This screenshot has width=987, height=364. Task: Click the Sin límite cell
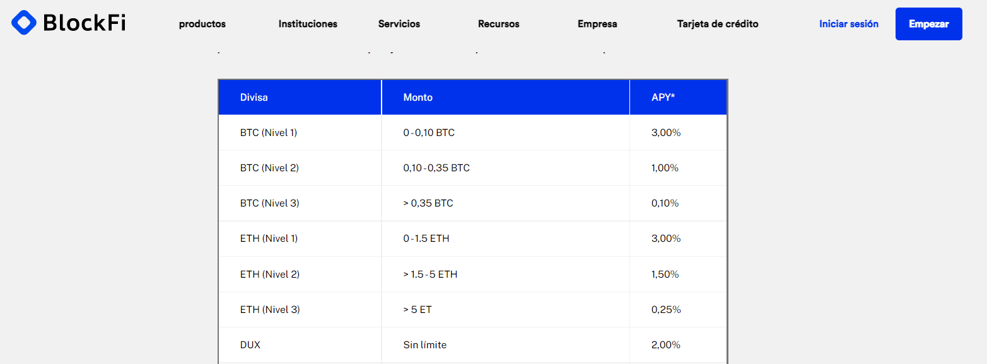click(x=506, y=345)
